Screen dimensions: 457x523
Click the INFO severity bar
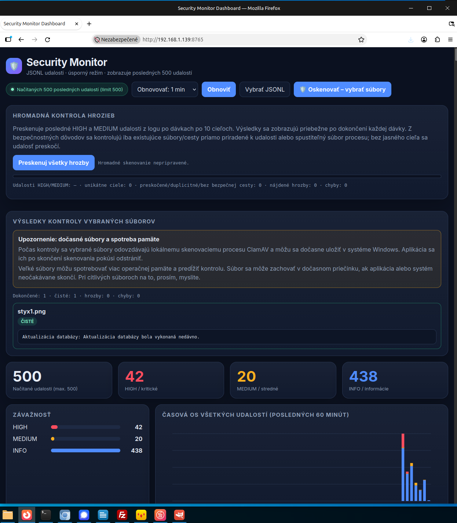point(85,450)
